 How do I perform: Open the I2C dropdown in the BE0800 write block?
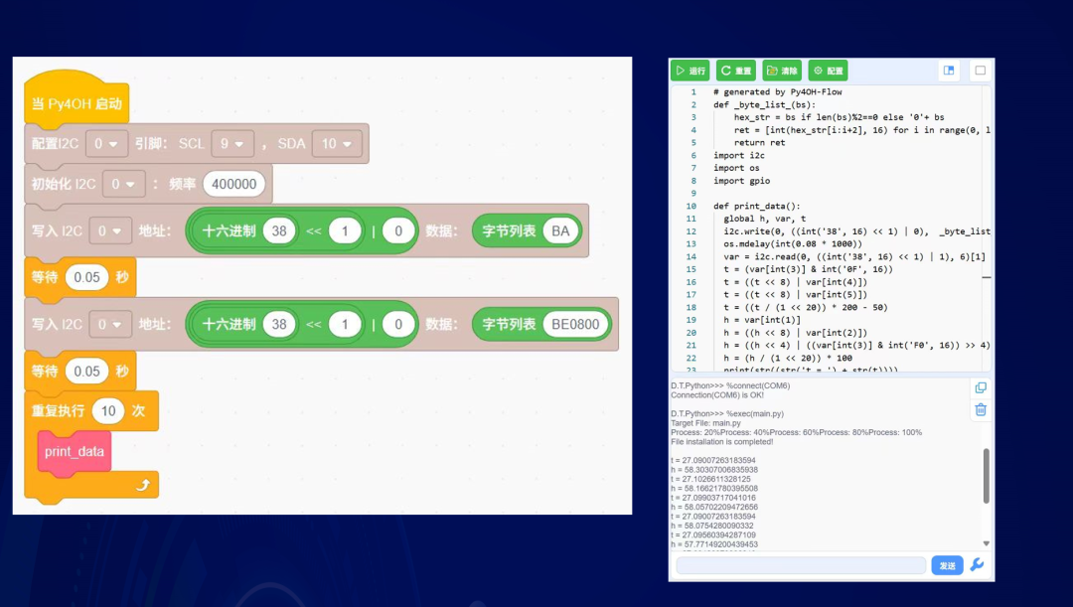(110, 325)
